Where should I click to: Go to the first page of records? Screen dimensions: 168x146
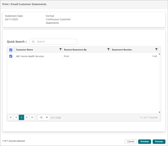pos(11,117)
